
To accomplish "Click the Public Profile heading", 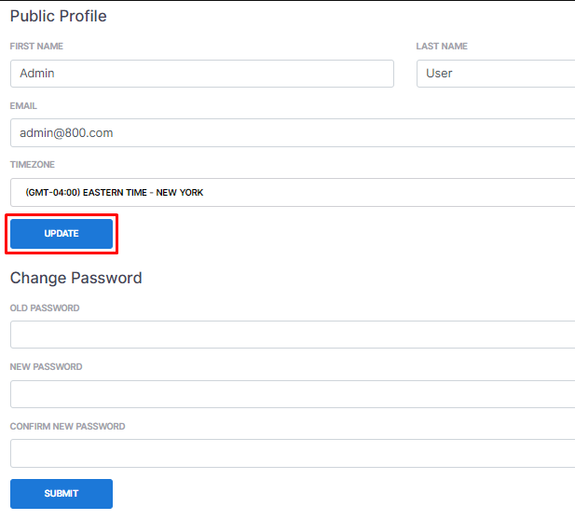I will tap(58, 16).
